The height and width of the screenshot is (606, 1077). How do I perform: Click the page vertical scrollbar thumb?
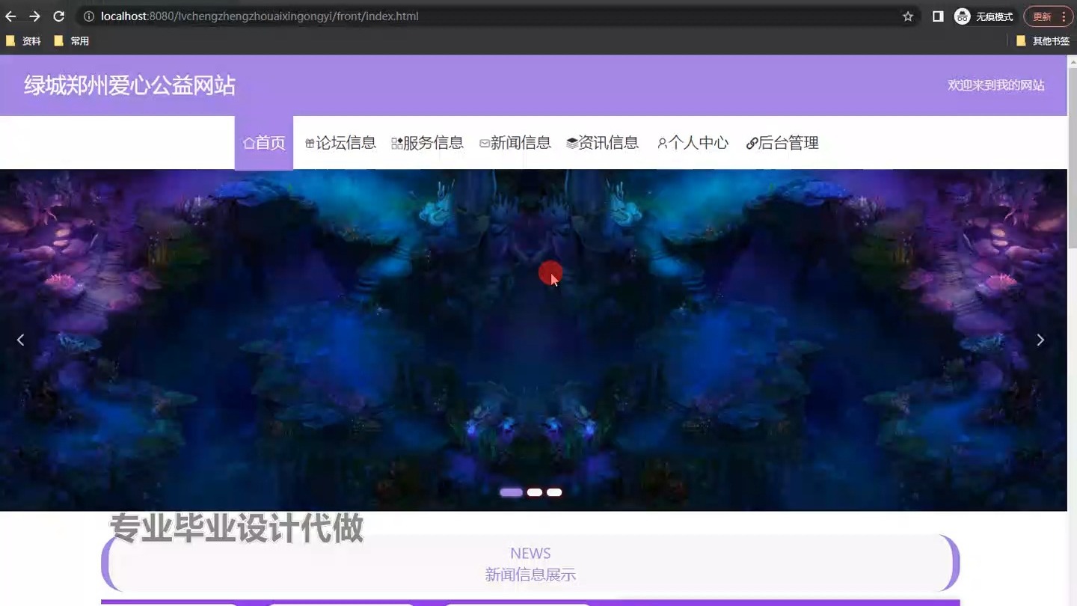pos(1072,157)
